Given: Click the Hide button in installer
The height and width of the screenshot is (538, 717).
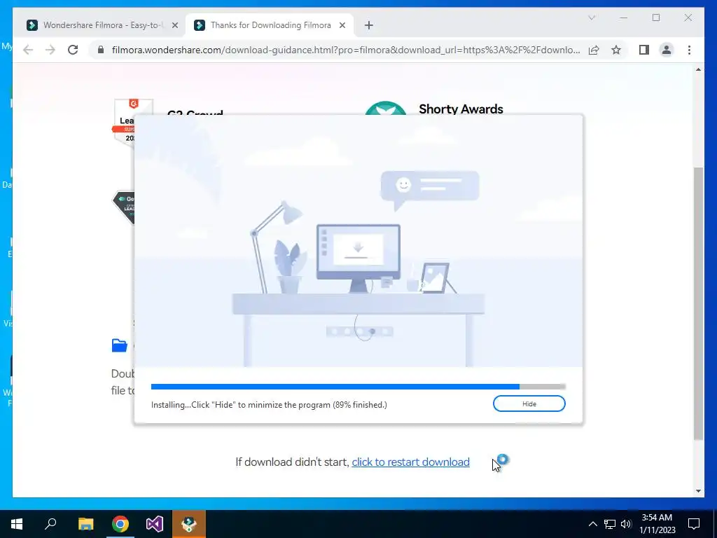Looking at the screenshot, I should point(529,404).
